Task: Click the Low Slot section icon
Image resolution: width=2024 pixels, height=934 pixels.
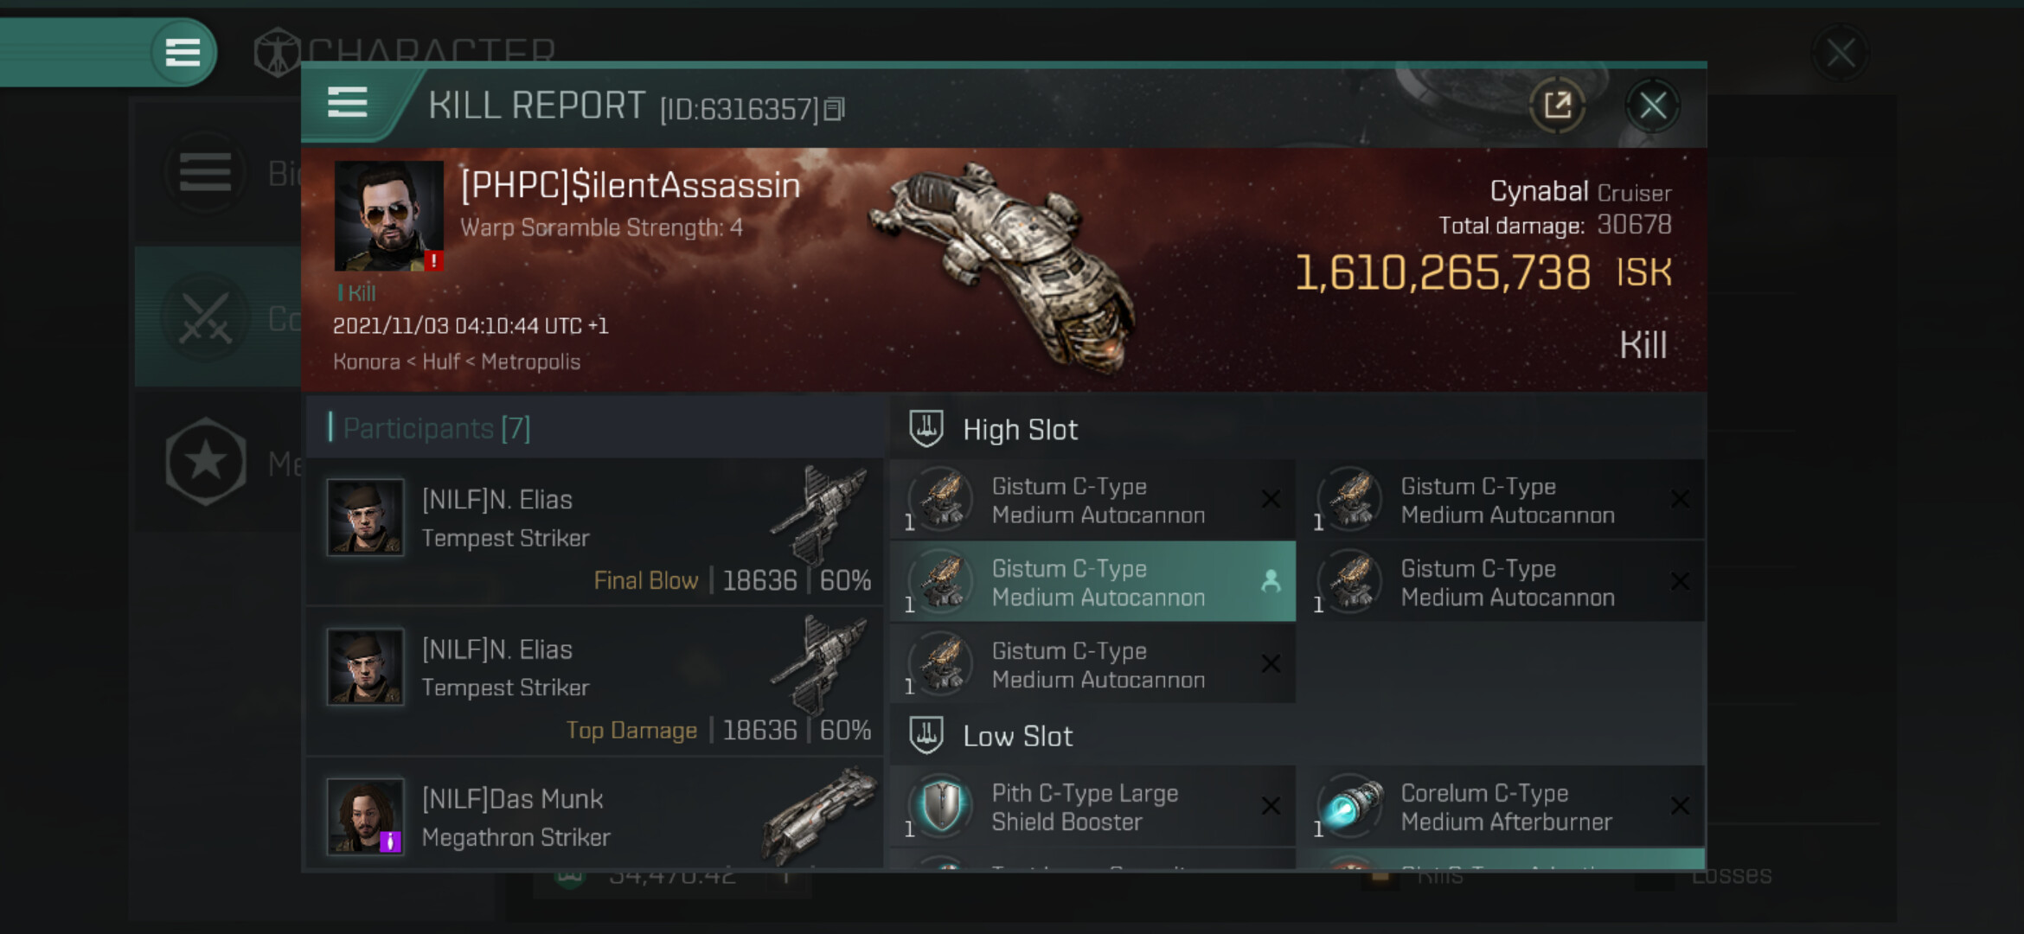Action: click(926, 735)
